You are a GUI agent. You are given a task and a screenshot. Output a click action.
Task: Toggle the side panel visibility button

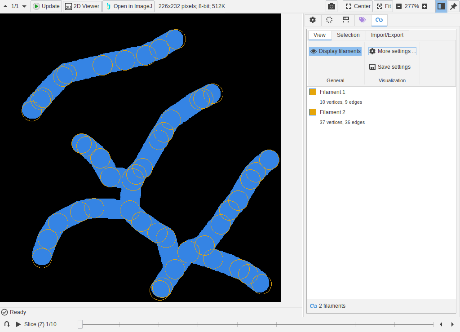coord(441,6)
